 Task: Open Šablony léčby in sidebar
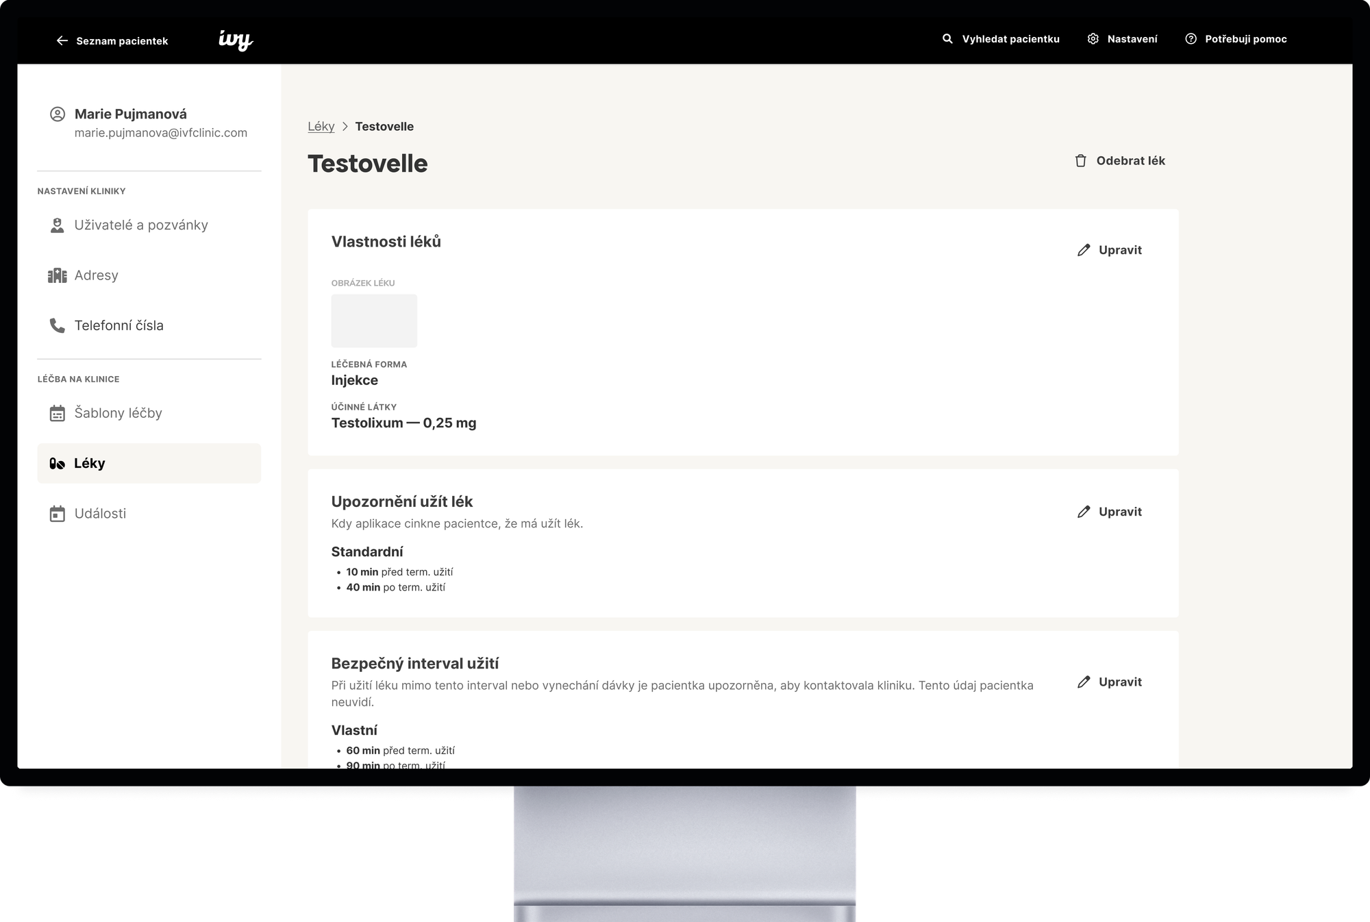[119, 413]
